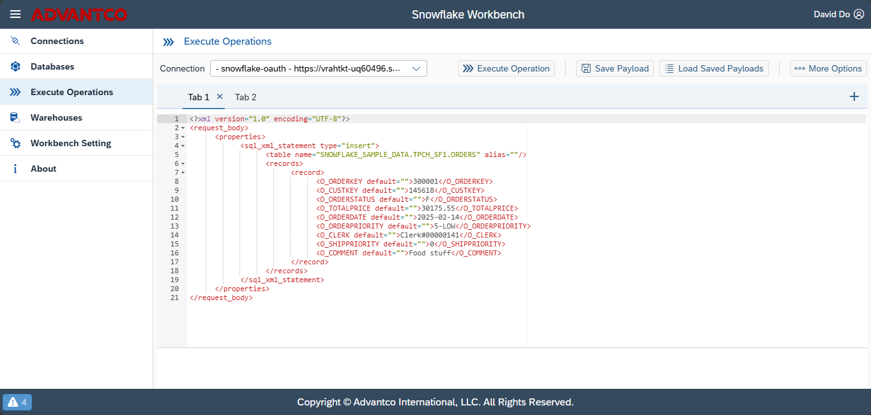Select Execute Operations in the sidebar menu
The image size is (871, 415).
point(70,91)
